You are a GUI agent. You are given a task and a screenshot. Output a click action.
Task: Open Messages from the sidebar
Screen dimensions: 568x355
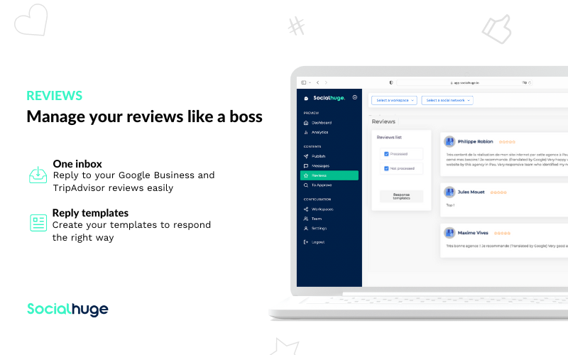point(321,166)
